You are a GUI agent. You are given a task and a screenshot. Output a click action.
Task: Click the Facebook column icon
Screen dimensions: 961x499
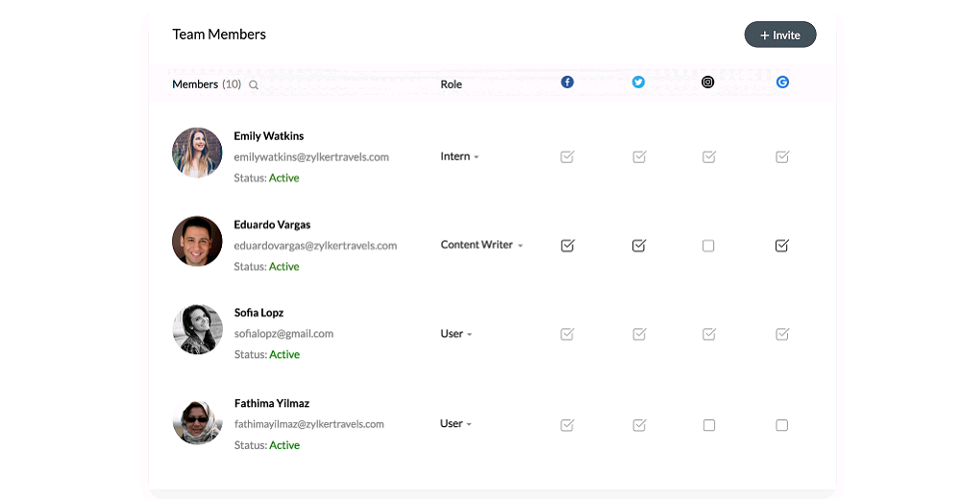point(567,82)
